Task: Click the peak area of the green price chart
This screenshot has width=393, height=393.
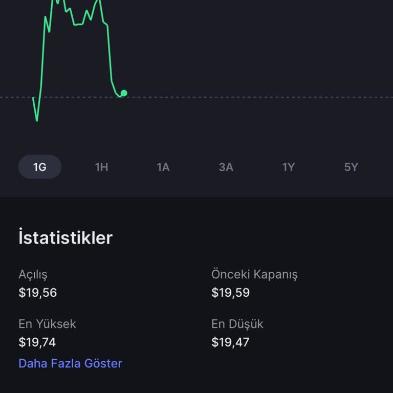Action: pos(57,2)
